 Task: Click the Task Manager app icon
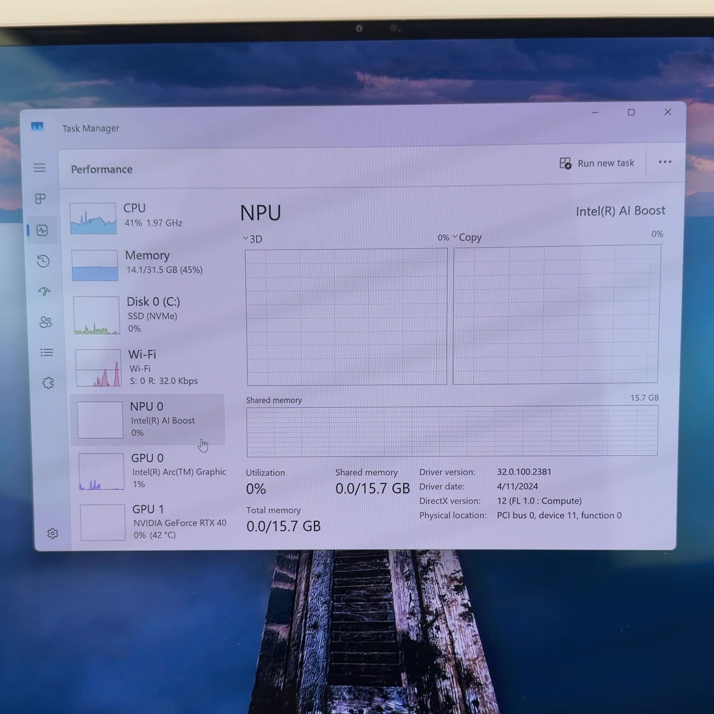[38, 127]
